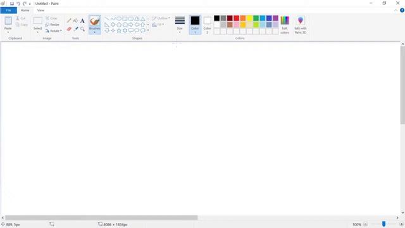This screenshot has width=405, height=228.
Task: Choose the Down arrow shape
Action: point(107,30)
